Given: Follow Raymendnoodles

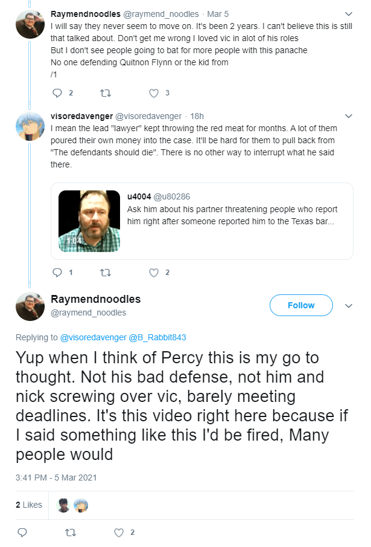Looking at the screenshot, I should click(301, 305).
